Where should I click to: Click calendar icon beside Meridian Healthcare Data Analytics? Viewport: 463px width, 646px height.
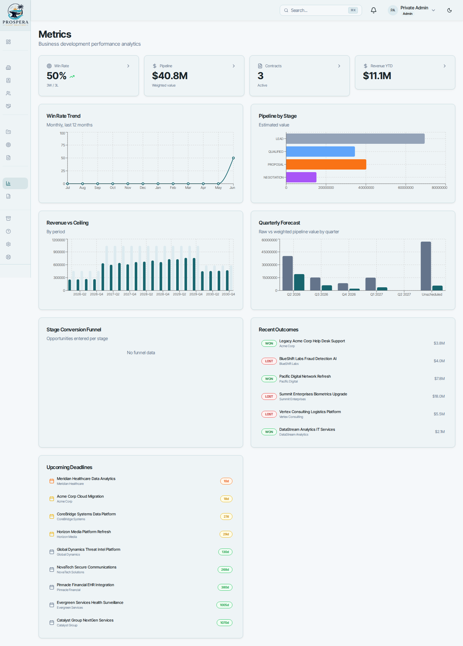click(x=52, y=481)
